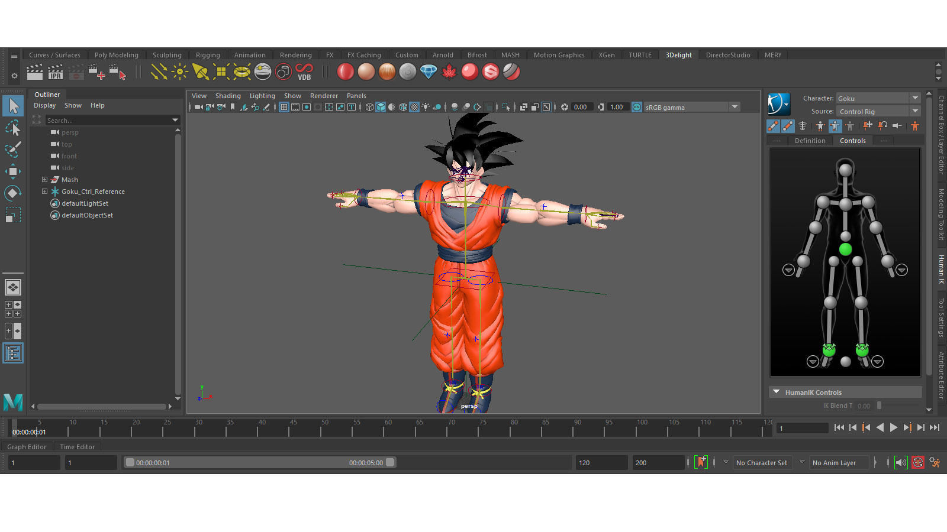Viewport: 947px width, 532px height.
Task: Open animation preferences running-man icon
Action: tap(935, 462)
